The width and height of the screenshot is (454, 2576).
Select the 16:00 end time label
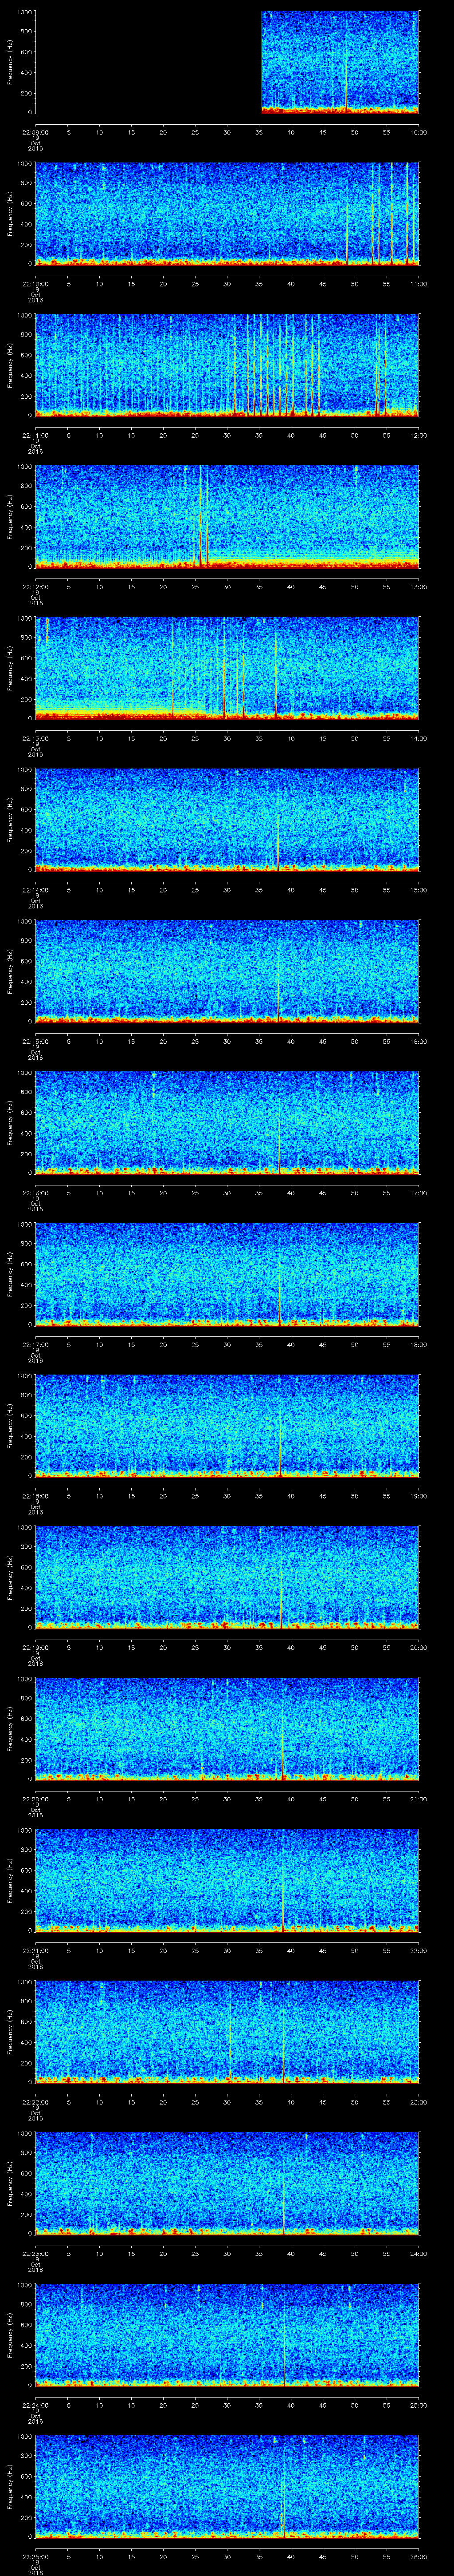[x=419, y=1042]
